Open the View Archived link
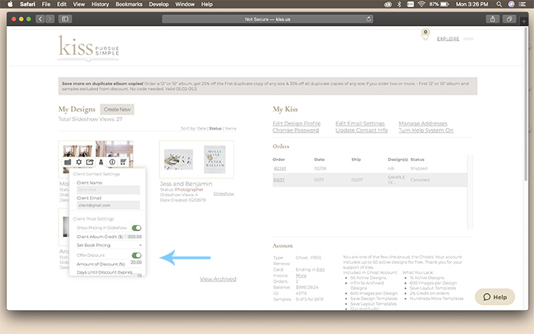Screen dimensions: 534x334 click(218, 279)
